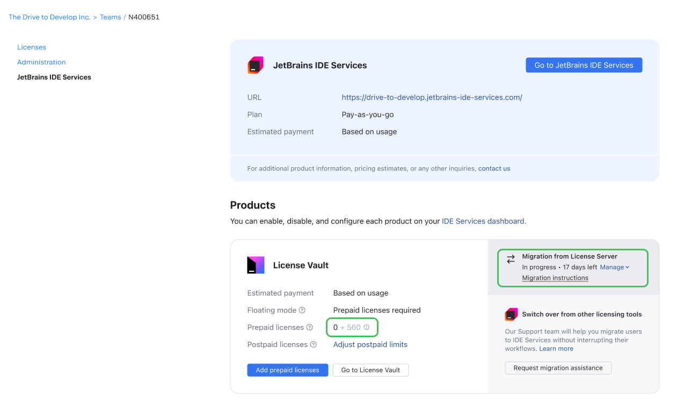Open the Administration sidebar section
The image size is (677, 401).
pyautogui.click(x=41, y=62)
